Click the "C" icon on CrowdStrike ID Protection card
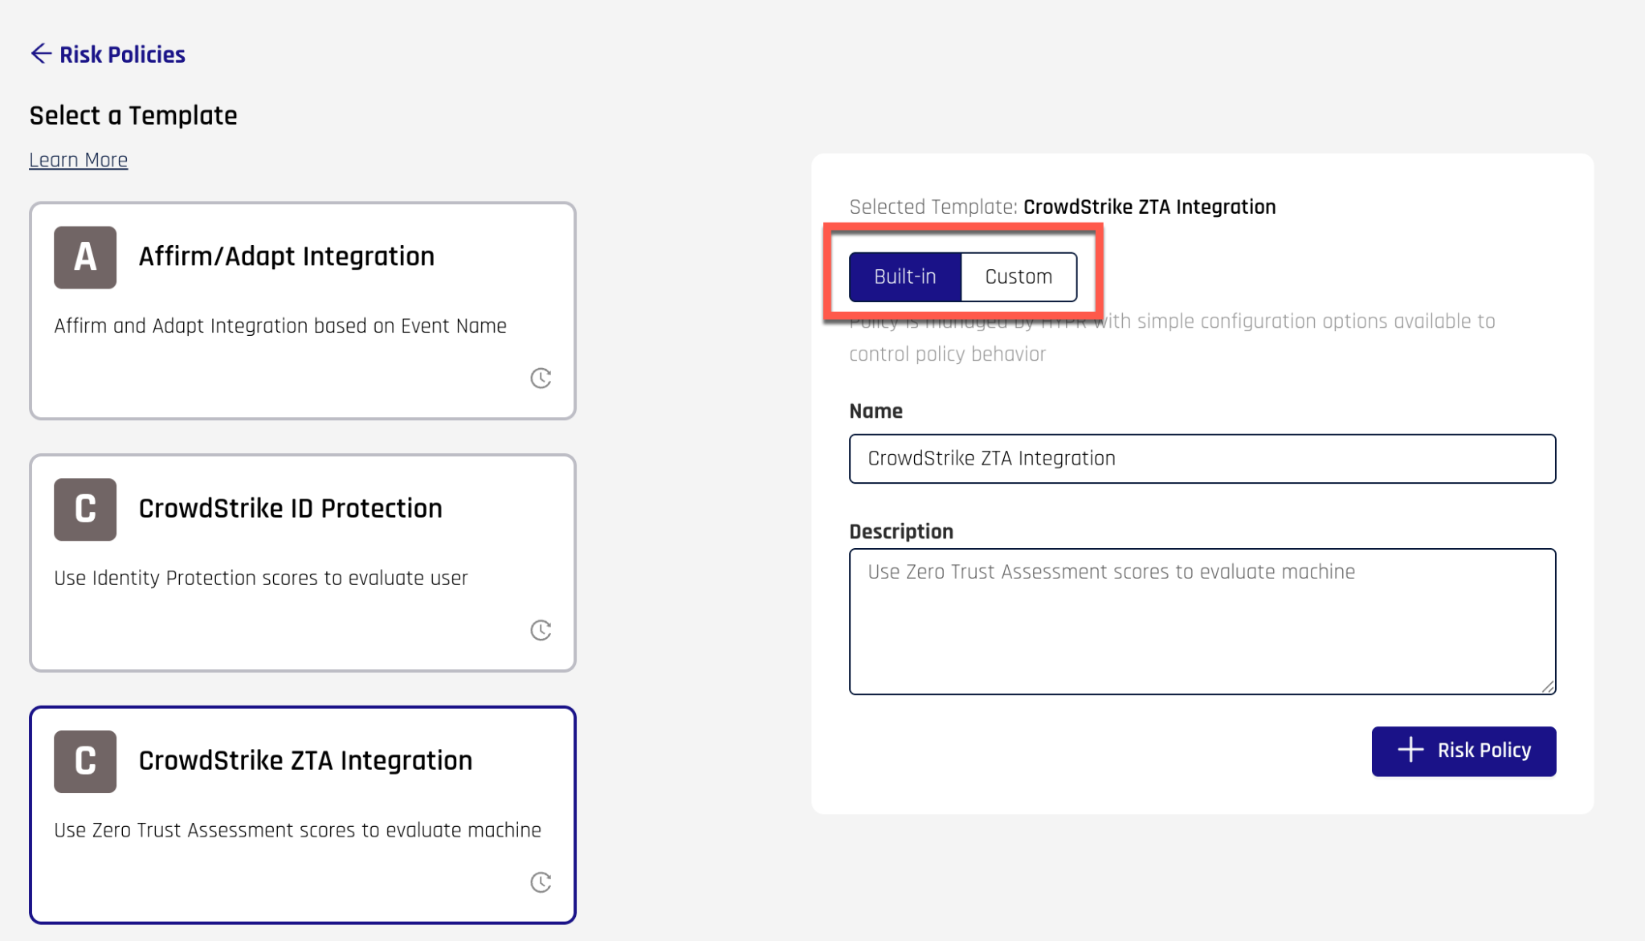The height and width of the screenshot is (941, 1645). coord(84,509)
